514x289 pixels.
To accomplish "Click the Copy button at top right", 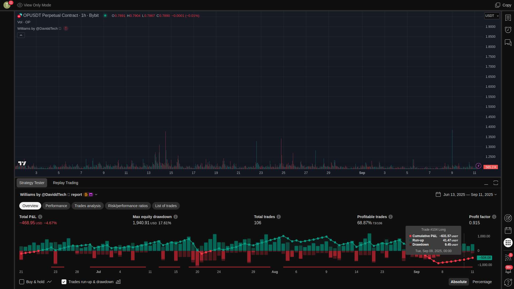I will click(x=503, y=5).
